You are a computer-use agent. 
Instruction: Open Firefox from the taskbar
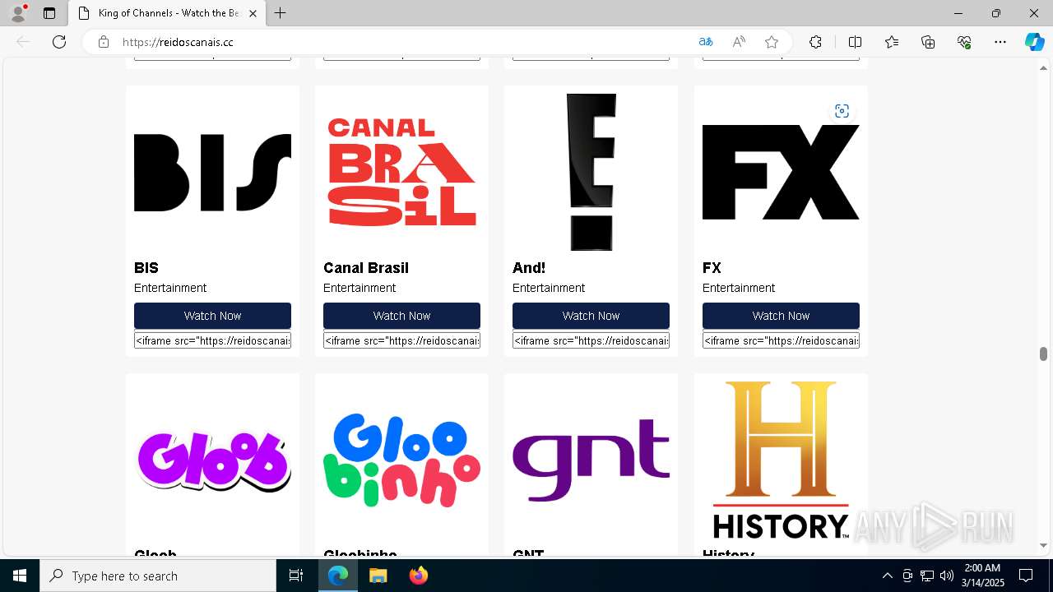(x=418, y=576)
